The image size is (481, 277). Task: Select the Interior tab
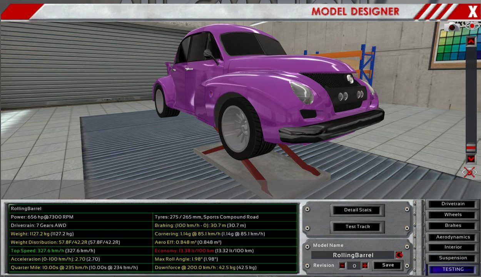pos(453,247)
